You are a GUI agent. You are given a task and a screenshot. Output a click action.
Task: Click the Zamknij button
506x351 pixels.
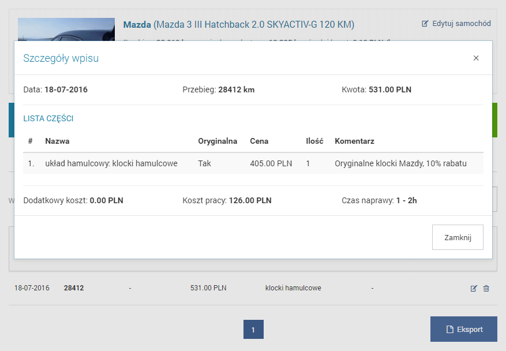point(458,237)
